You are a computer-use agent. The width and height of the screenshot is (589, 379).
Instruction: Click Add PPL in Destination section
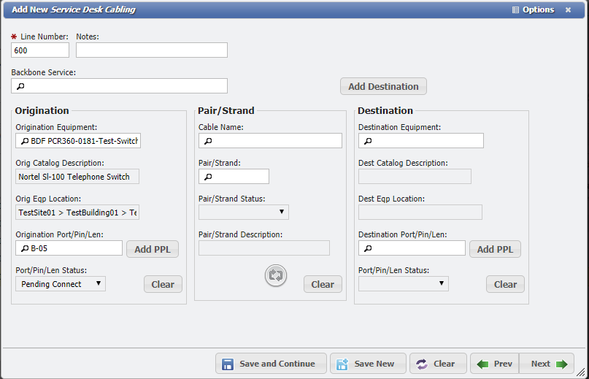point(495,249)
